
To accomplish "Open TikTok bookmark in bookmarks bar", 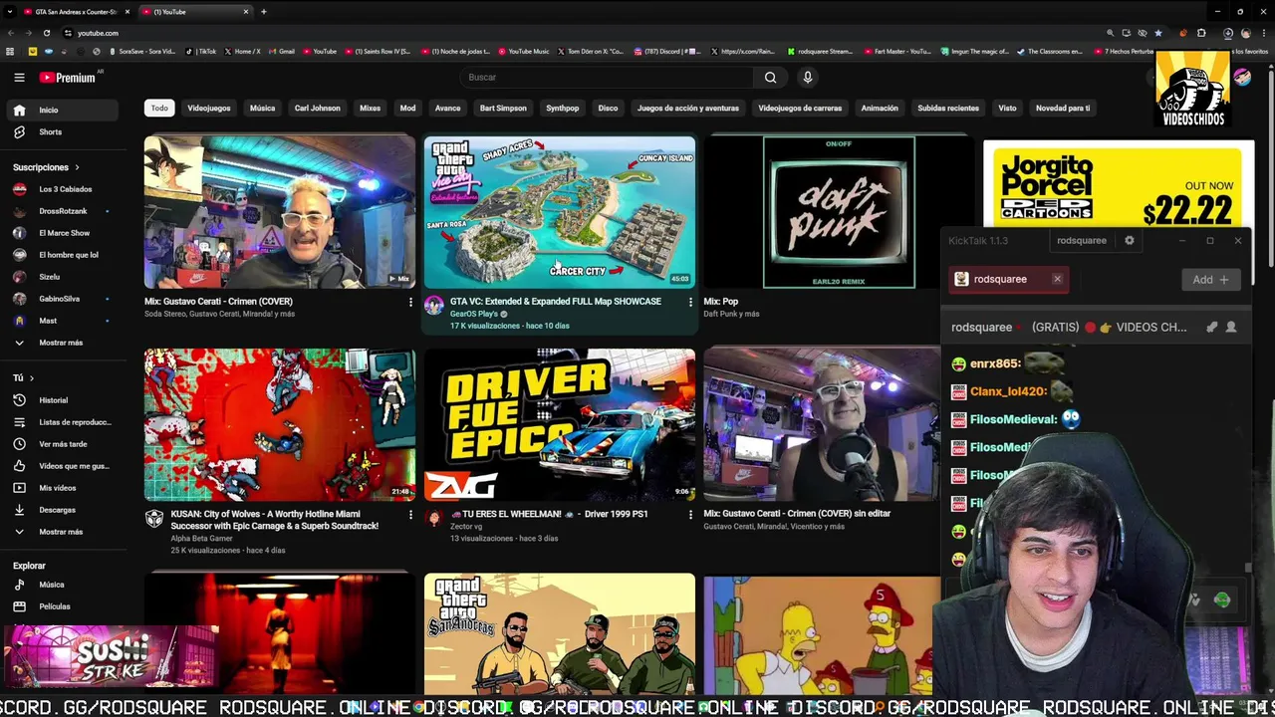I will click(201, 51).
